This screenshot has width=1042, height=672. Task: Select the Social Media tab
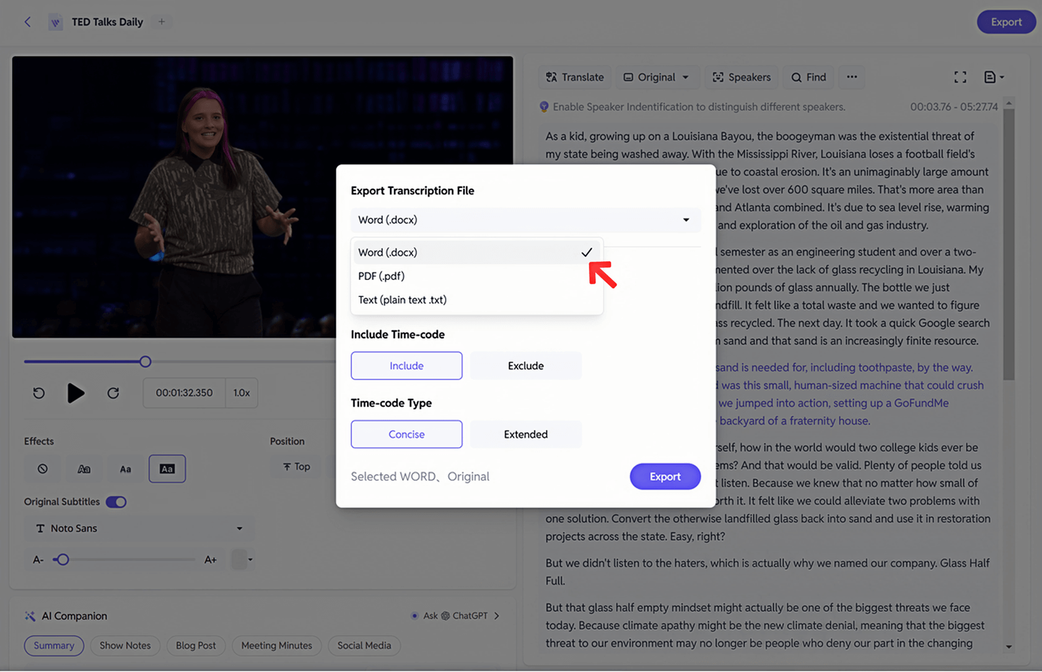click(364, 646)
